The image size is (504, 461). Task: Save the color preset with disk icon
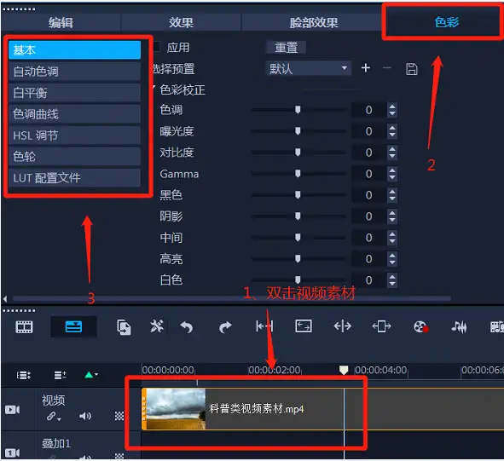[411, 69]
